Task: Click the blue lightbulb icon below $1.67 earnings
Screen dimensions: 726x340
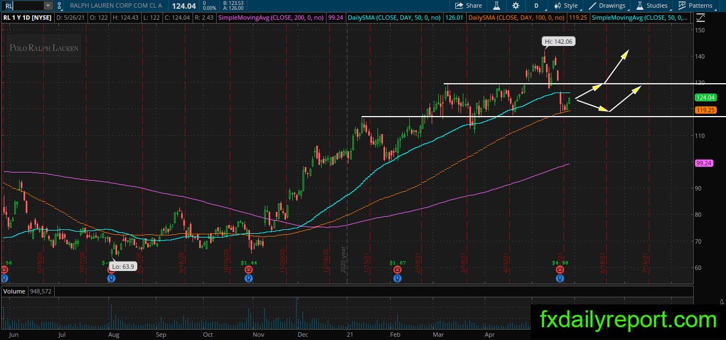Action: (397, 278)
